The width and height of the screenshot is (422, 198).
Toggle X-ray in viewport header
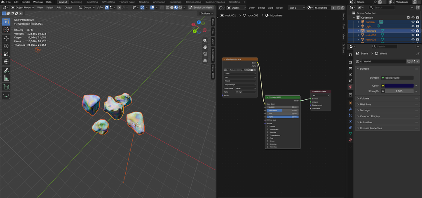point(162,7)
